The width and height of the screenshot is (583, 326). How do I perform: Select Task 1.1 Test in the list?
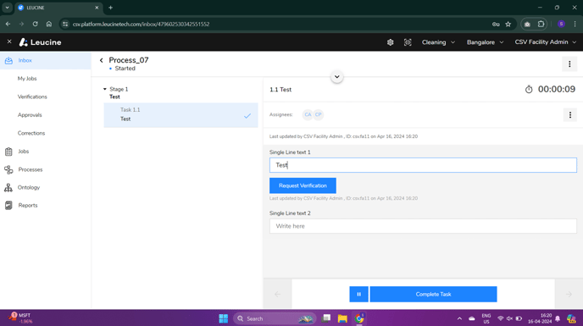click(180, 115)
